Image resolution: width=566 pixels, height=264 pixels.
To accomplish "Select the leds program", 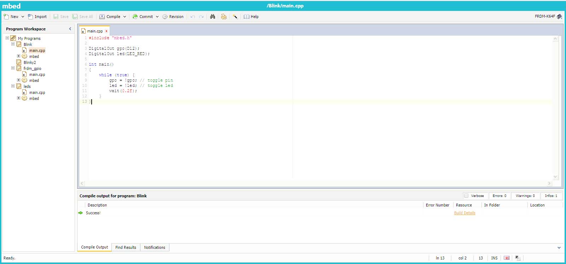I will (27, 86).
